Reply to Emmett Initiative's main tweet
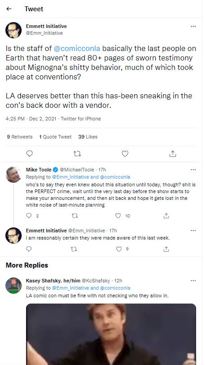 (x=29, y=154)
